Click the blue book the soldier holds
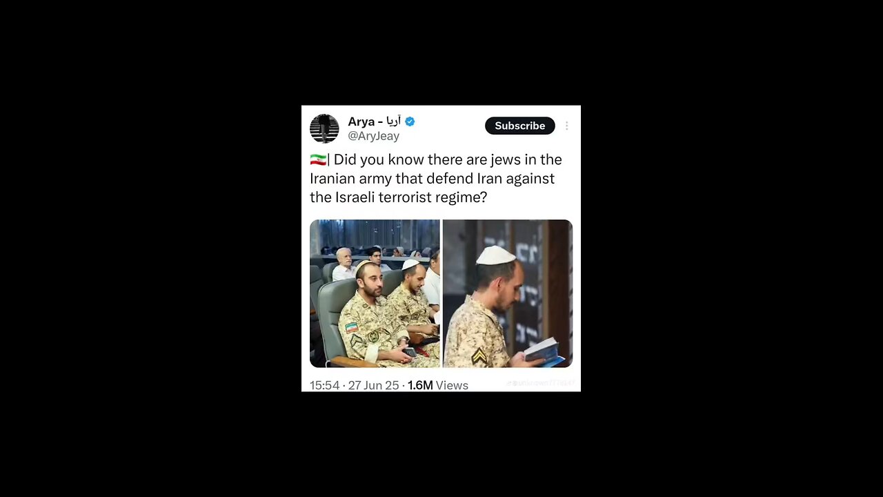The width and height of the screenshot is (883, 497). point(544,351)
